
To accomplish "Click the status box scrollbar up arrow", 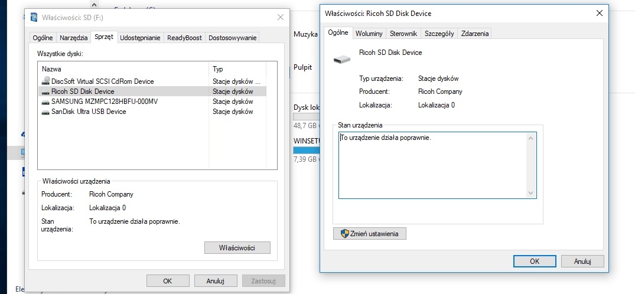I will tap(531, 138).
